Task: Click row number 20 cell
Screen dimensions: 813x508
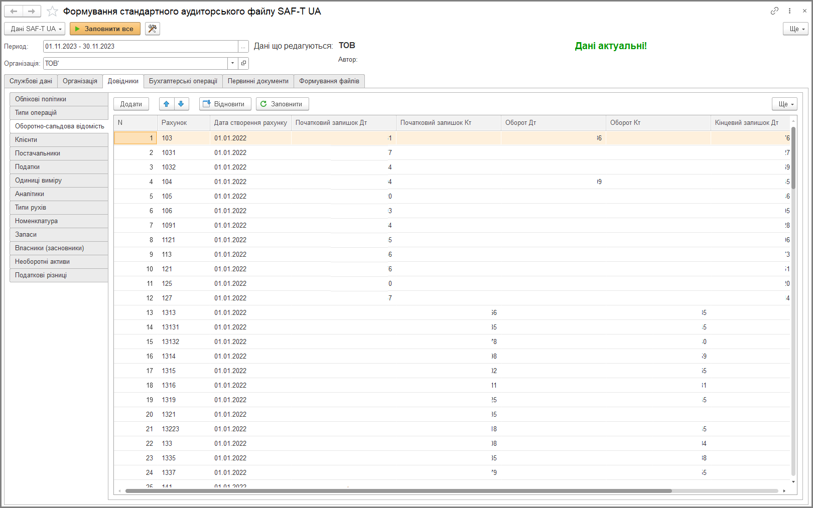Action: 135,414
